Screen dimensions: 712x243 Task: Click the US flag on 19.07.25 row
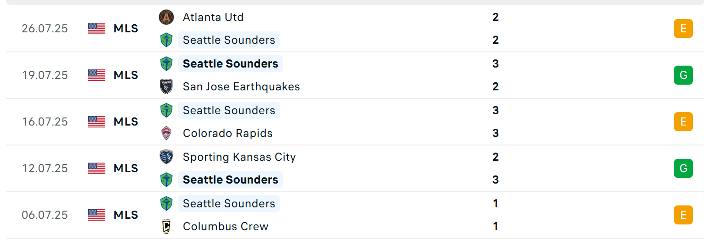[x=97, y=75]
